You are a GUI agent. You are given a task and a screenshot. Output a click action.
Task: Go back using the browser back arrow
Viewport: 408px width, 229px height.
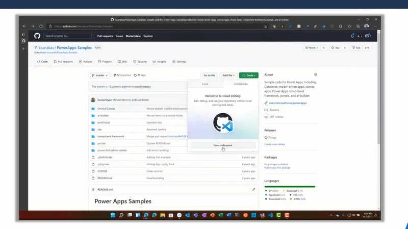point(24,27)
